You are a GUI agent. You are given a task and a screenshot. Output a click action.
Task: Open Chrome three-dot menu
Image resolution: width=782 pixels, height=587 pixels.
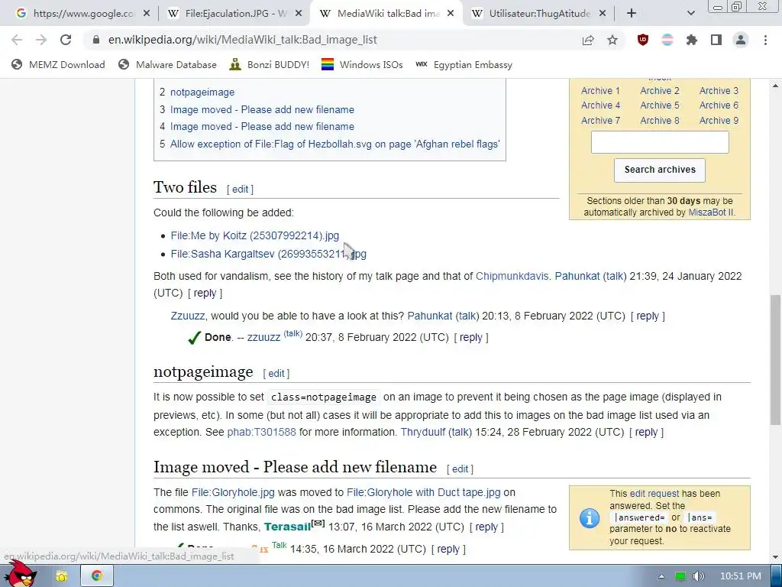point(765,40)
